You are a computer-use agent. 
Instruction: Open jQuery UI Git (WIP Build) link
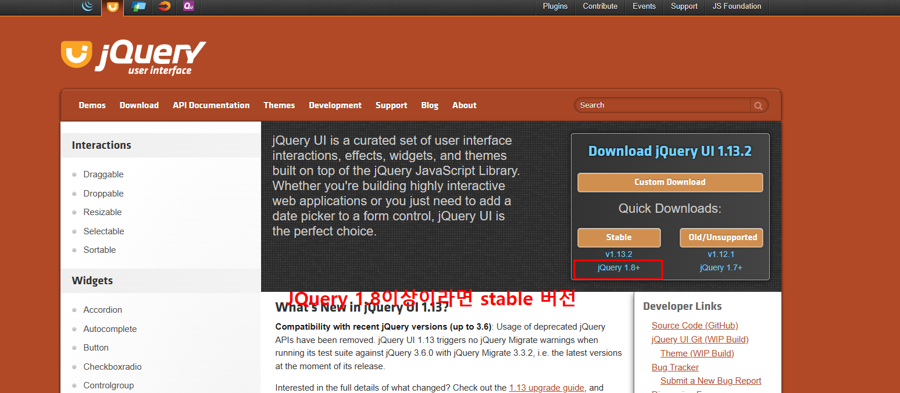point(700,340)
